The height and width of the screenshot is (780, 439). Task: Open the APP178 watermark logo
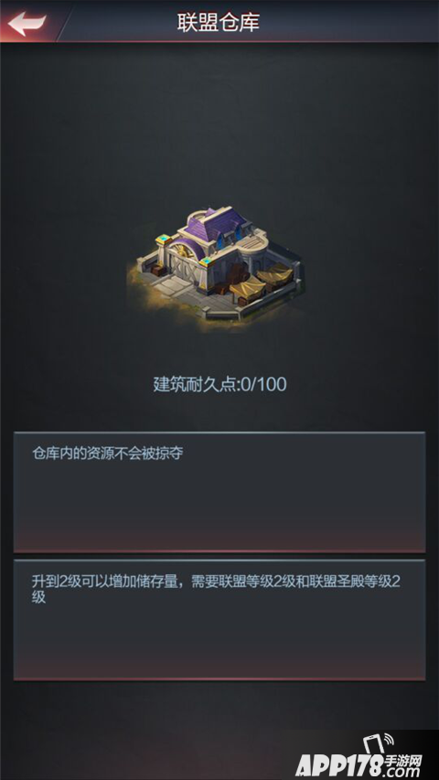tap(359, 756)
